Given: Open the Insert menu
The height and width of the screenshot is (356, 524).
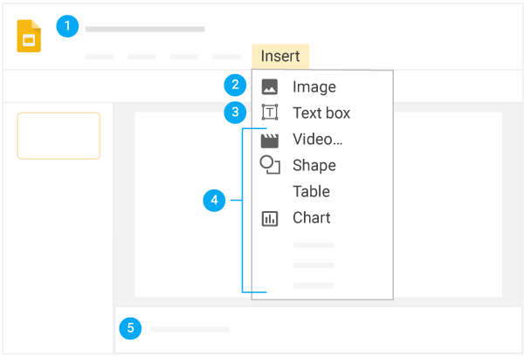Looking at the screenshot, I should pyautogui.click(x=279, y=57).
